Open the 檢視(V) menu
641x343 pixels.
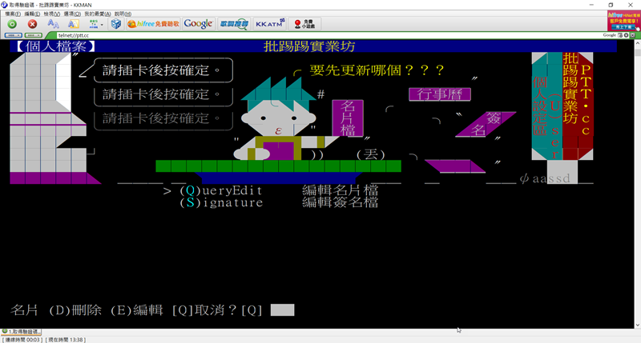click(52, 14)
